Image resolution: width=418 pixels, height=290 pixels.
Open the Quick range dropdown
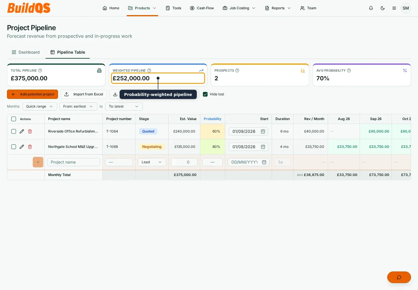tap(40, 106)
